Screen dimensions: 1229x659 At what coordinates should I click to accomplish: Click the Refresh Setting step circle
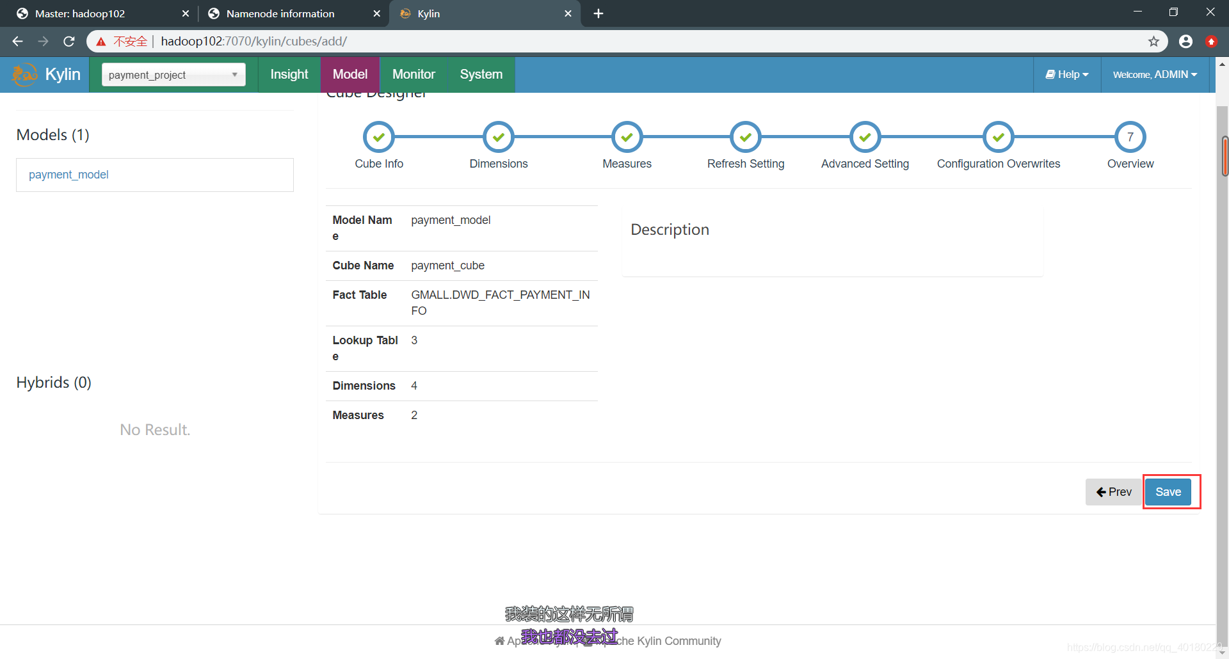point(746,137)
